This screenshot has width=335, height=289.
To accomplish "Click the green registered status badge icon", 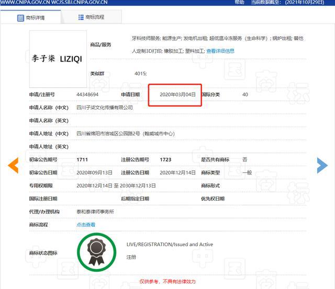I will point(96,252).
